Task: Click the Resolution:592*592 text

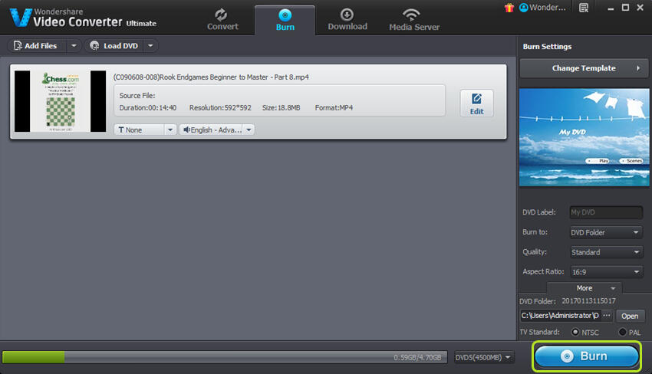Action: 220,107
